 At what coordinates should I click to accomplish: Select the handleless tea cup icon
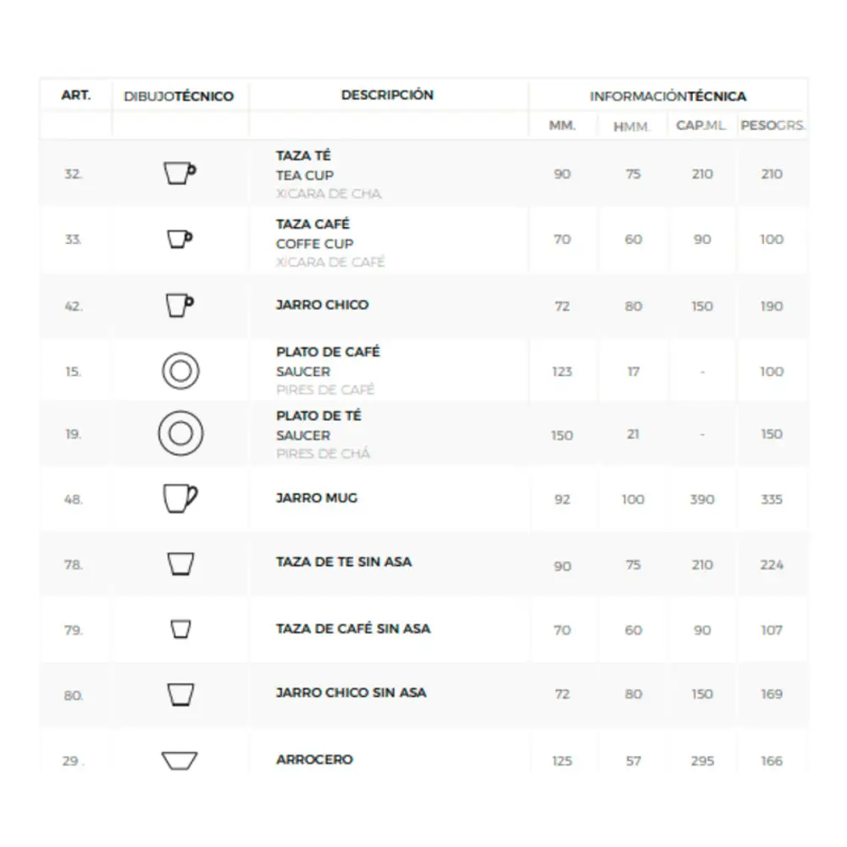180,563
